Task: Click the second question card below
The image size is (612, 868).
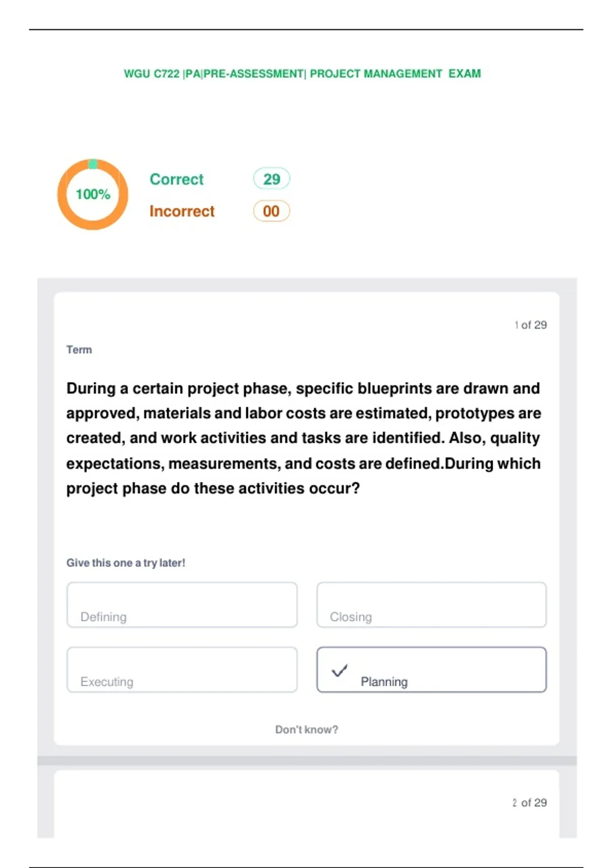Action: [x=307, y=804]
